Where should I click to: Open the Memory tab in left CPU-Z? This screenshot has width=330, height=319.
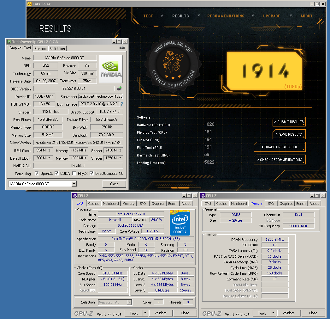(x=128, y=204)
